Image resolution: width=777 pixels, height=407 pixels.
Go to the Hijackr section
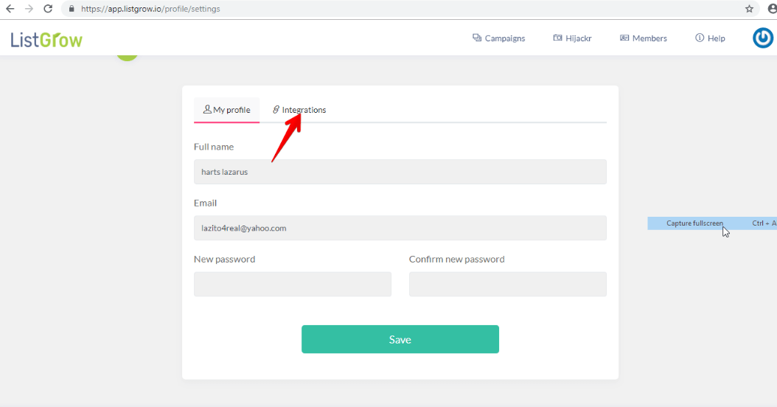(x=572, y=38)
